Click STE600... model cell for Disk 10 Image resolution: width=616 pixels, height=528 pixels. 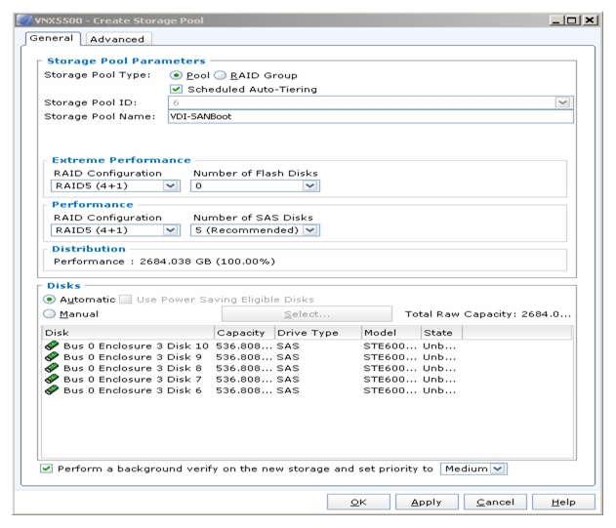390,345
